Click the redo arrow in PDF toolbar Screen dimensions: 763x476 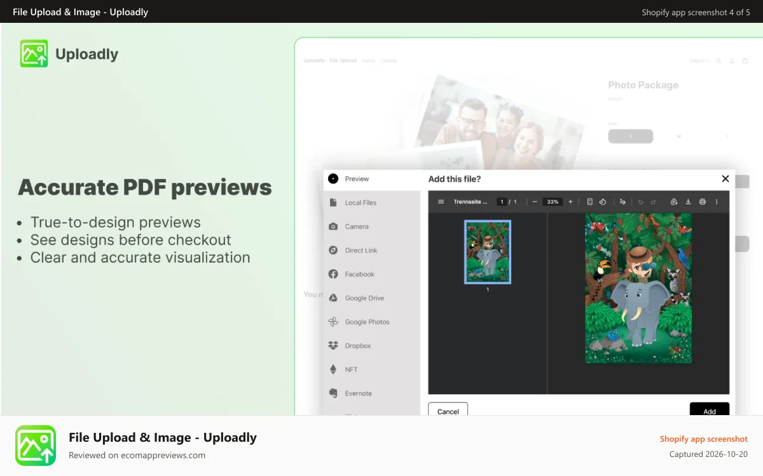click(x=653, y=202)
